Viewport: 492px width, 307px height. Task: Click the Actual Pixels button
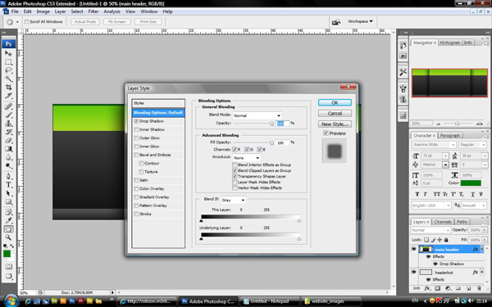(x=85, y=22)
